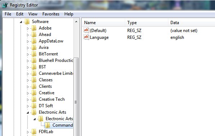
Task: Click REG_SZ type of (Default) row
Action: [134, 31]
